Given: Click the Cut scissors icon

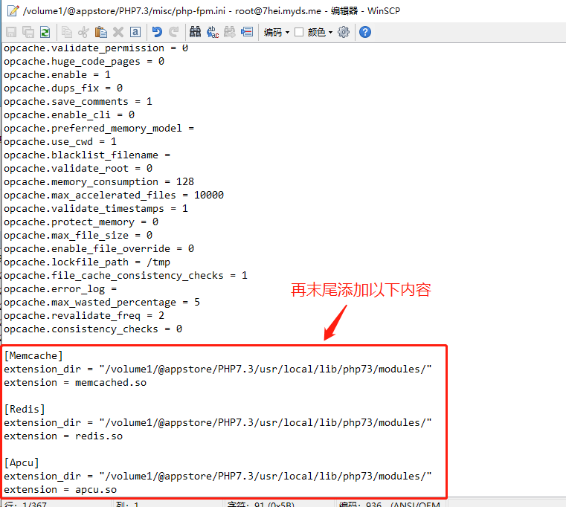Looking at the screenshot, I should 83,32.
